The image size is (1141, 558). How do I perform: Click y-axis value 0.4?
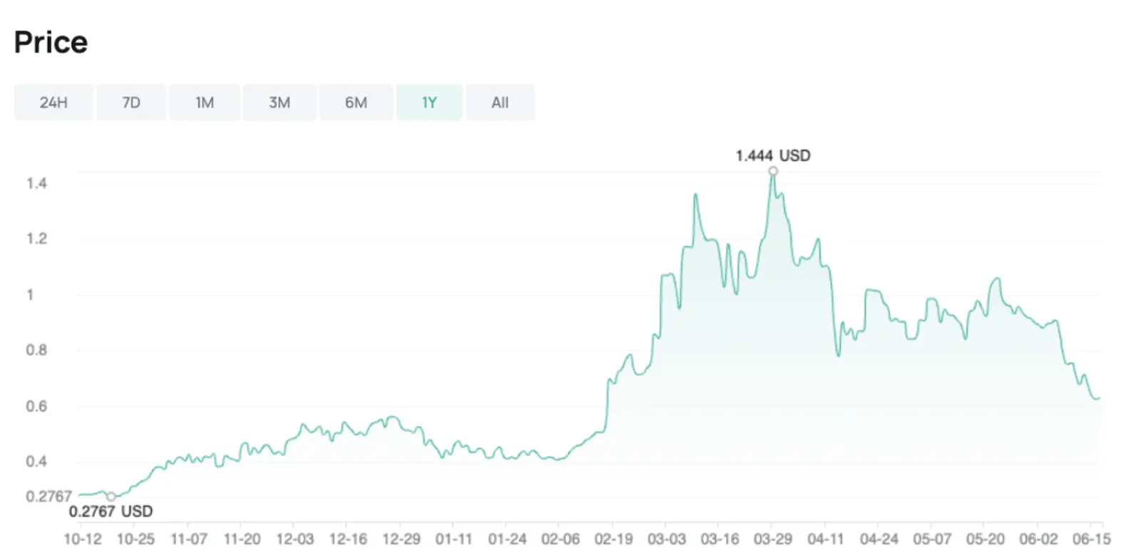[36, 462]
